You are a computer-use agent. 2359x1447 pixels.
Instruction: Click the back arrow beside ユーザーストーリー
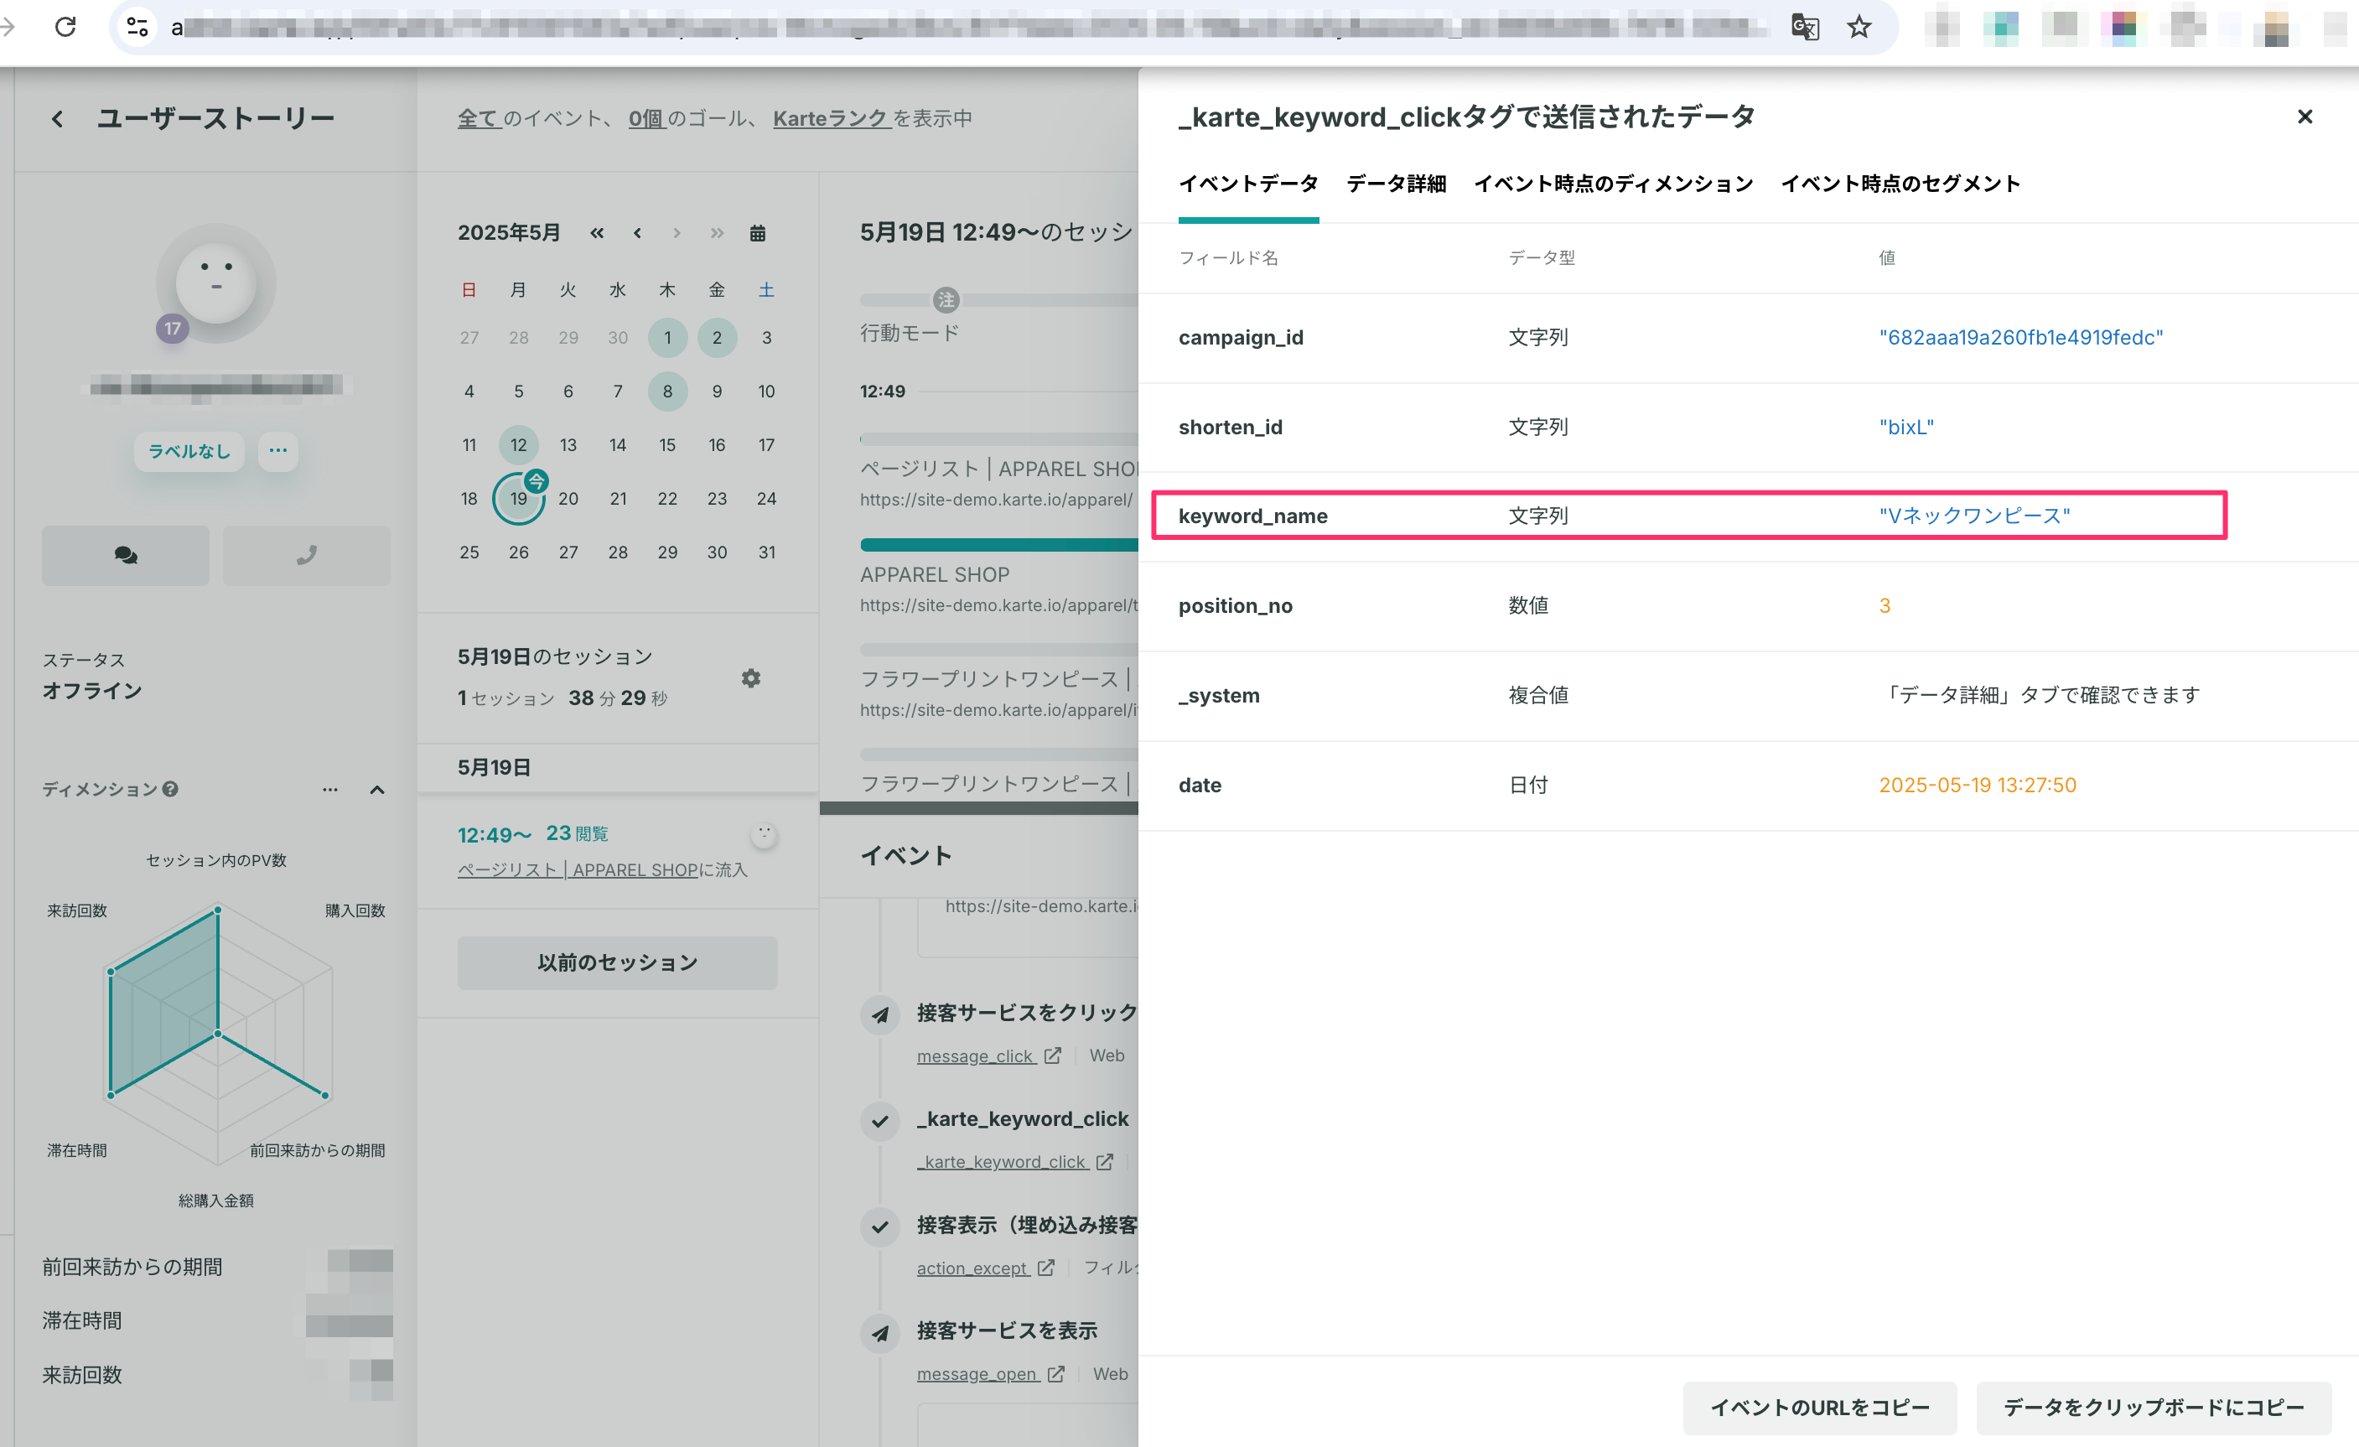[x=58, y=119]
